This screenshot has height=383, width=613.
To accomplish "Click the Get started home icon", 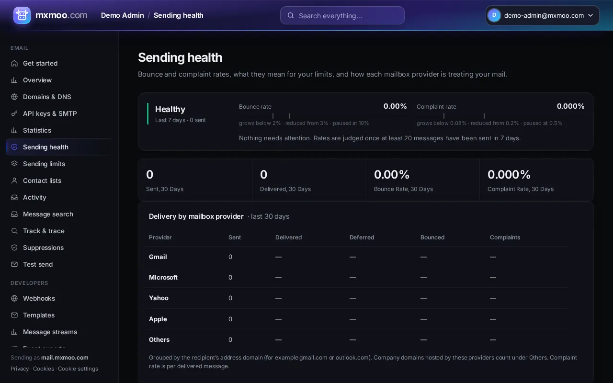I will (x=14, y=63).
